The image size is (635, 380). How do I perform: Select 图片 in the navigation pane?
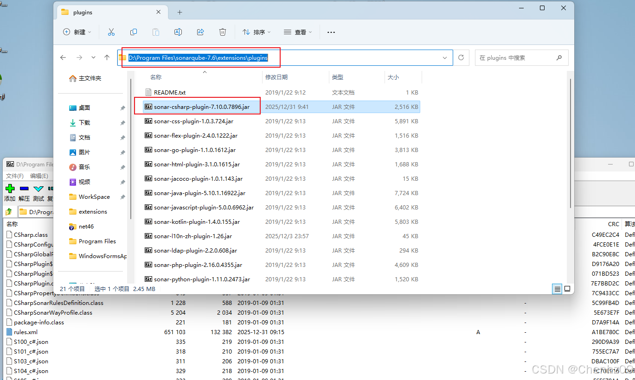click(79, 152)
